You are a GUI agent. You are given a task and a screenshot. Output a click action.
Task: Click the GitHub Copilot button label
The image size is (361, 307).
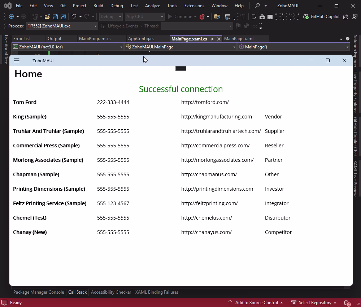[325, 17]
